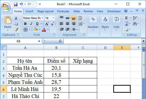
Task: Expand the underline style arrow
Action: (x=41, y=24)
